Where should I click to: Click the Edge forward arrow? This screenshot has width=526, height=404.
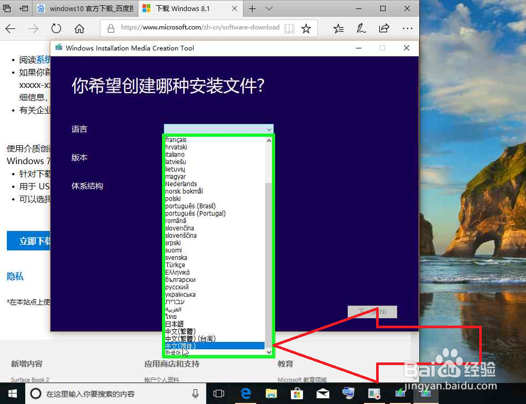[33, 29]
